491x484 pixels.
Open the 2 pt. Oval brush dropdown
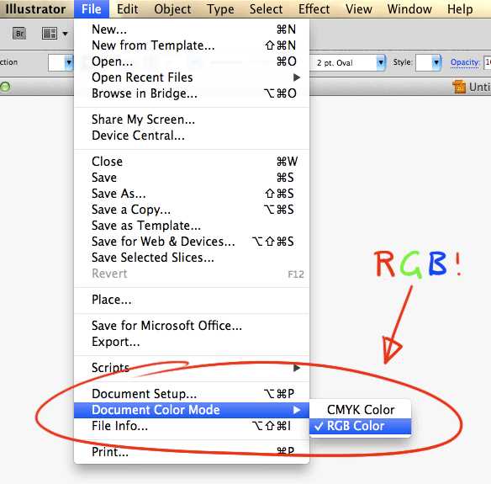click(x=381, y=62)
